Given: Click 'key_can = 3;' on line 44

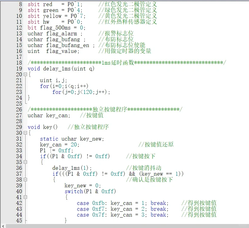Looking at the screenshot, I should [x=129, y=215].
